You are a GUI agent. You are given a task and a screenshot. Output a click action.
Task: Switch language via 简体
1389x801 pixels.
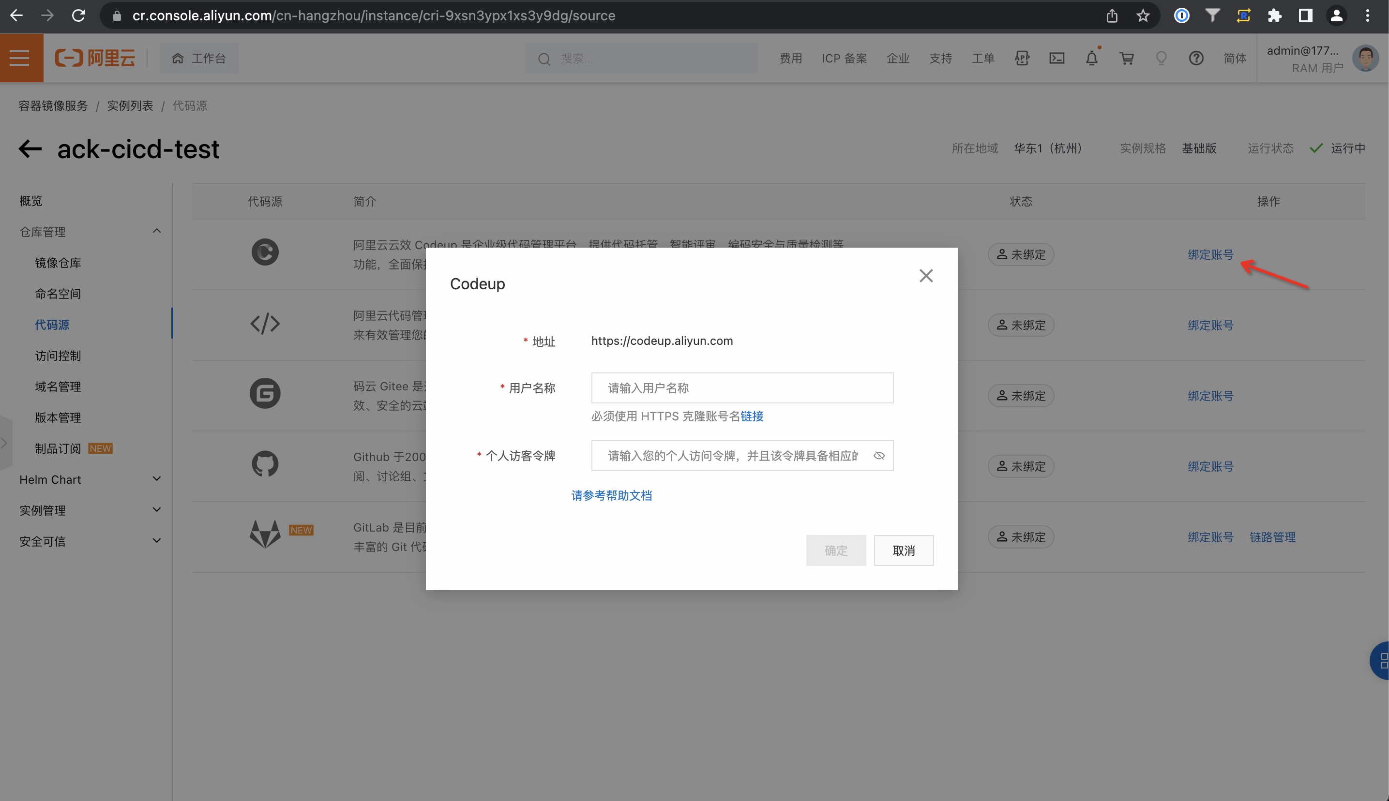tap(1234, 58)
